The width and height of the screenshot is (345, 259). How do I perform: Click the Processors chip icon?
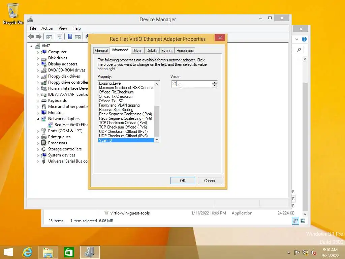[x=44, y=143]
